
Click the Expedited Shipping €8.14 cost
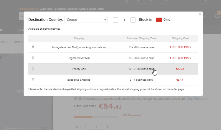(x=180, y=80)
